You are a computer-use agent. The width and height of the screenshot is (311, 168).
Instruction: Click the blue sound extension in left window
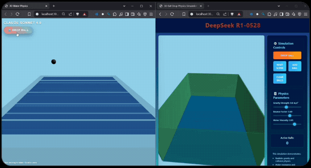click(x=97, y=14)
